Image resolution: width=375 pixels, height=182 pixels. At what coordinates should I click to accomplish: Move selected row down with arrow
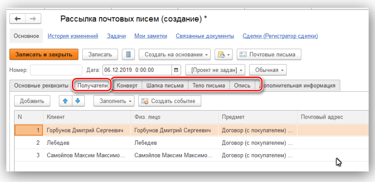coord(78,101)
